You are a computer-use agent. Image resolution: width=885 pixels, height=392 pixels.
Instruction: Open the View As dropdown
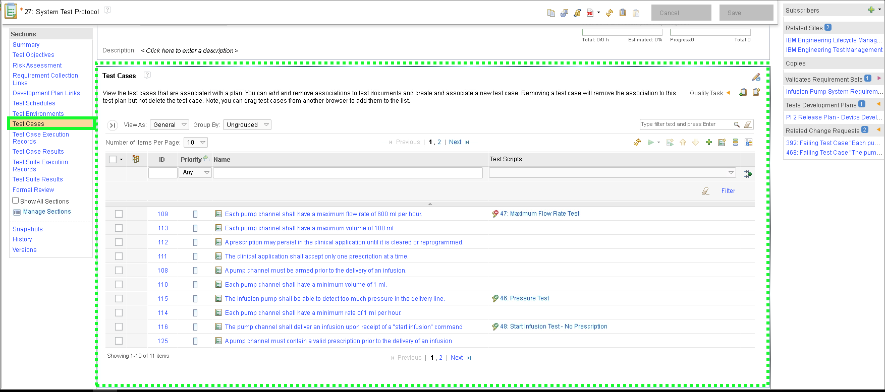[x=170, y=125]
